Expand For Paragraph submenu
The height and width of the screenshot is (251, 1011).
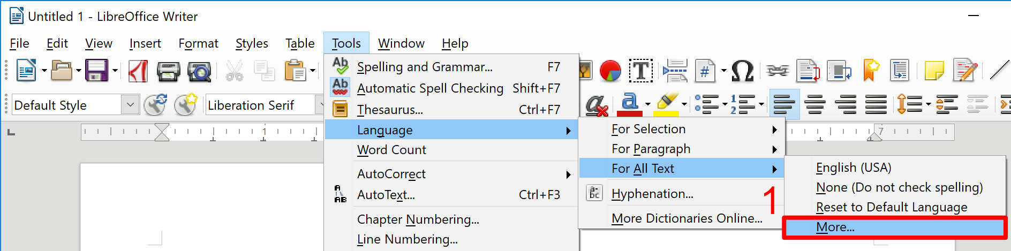click(x=682, y=149)
